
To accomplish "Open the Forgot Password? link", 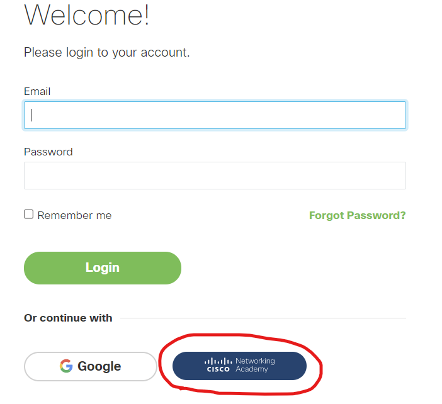I will pos(357,215).
